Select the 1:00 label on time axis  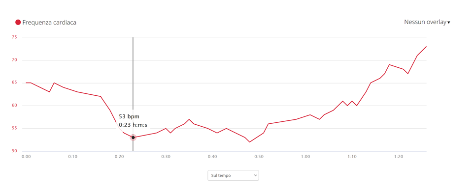point(305,157)
